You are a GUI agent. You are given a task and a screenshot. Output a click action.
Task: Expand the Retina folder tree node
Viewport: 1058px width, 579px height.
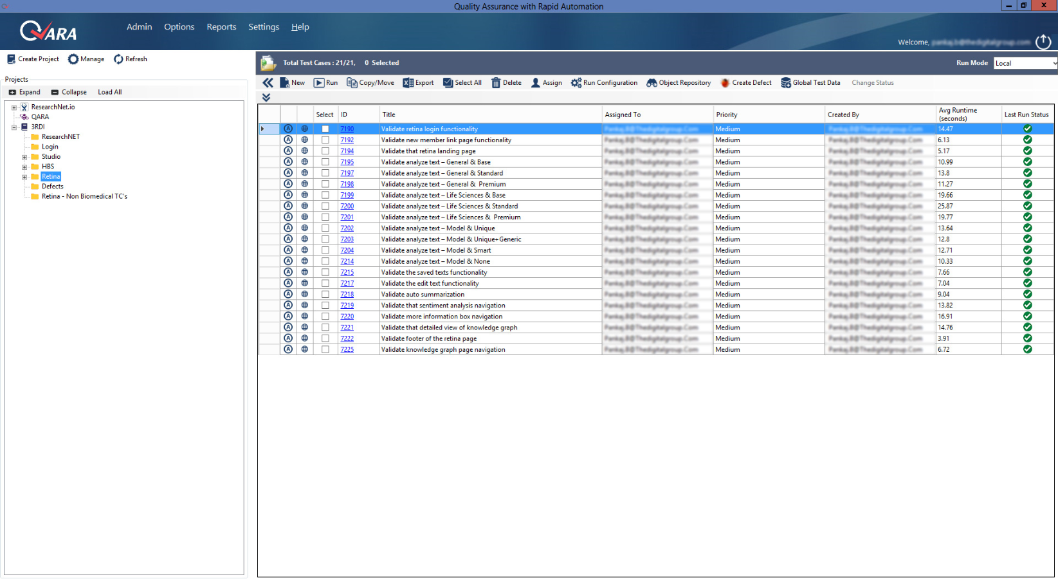coord(24,177)
